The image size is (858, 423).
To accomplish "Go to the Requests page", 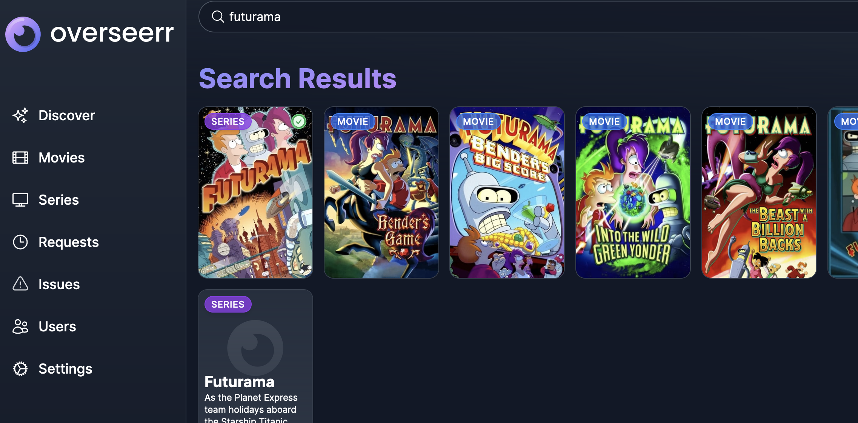I will 69,242.
